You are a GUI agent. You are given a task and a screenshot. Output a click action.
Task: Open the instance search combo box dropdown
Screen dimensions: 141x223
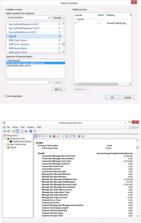click(x=49, y=82)
